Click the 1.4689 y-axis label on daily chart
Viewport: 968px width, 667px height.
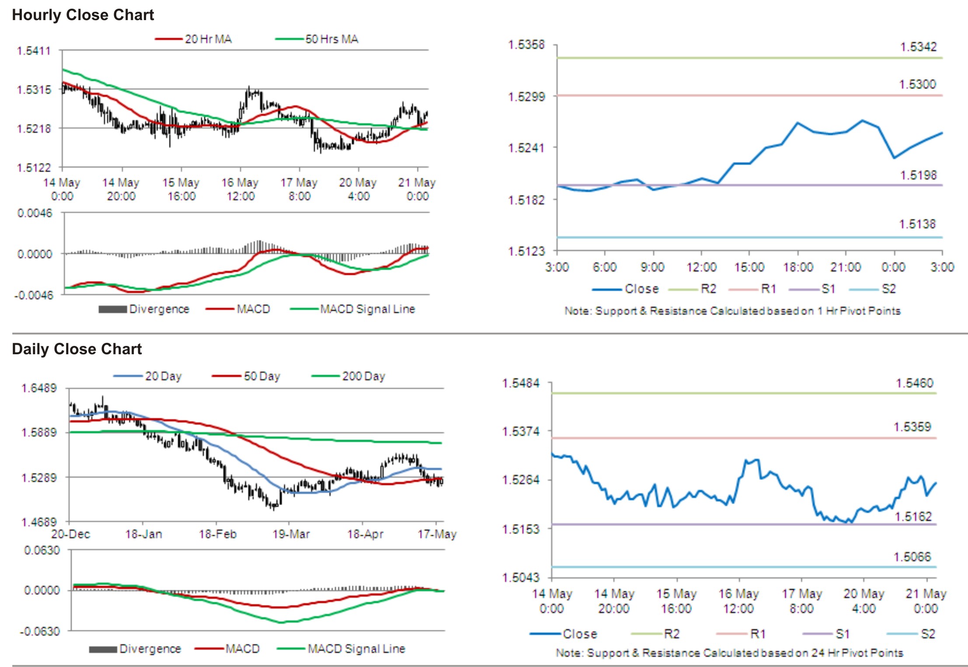[x=39, y=522]
